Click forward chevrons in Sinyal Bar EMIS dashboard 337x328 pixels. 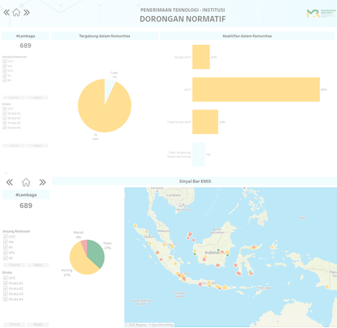pos(42,182)
